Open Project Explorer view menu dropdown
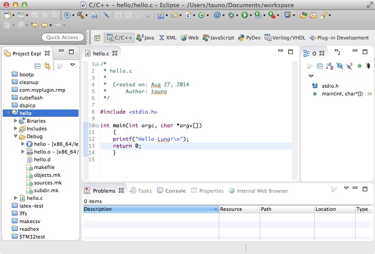 click(x=73, y=65)
